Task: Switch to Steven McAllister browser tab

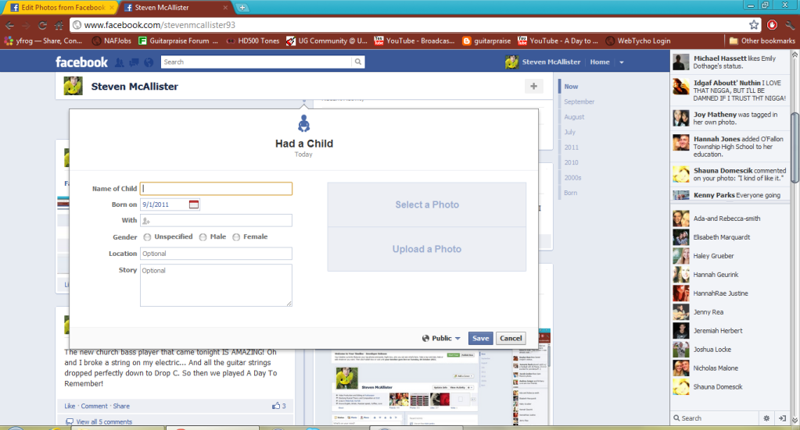Action: [175, 7]
